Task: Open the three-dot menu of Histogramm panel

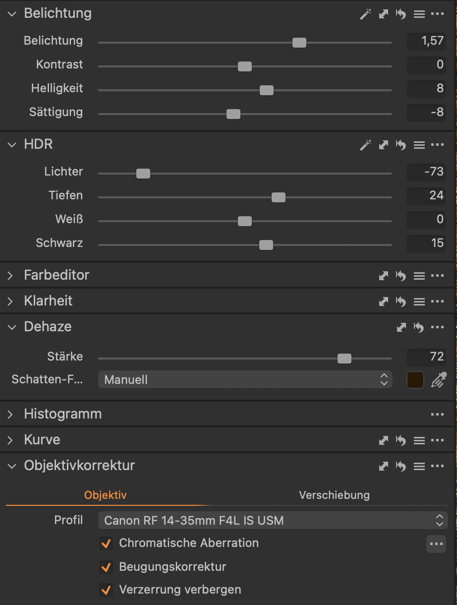Action: 437,414
